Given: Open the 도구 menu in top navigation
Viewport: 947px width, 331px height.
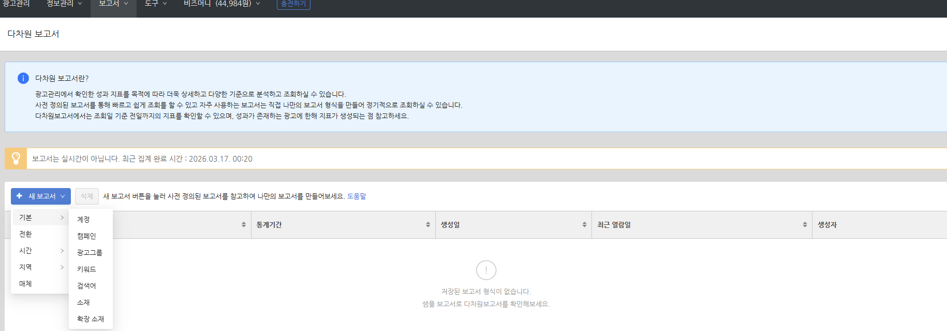Looking at the screenshot, I should 155,4.
